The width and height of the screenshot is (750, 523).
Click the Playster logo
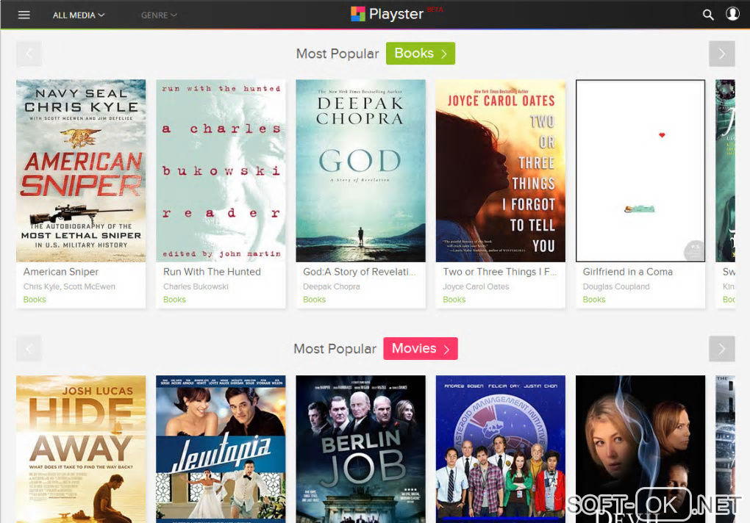pyautogui.click(x=387, y=14)
